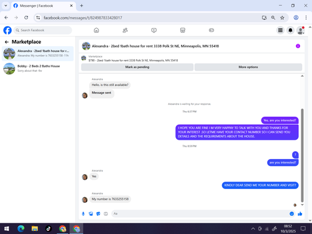Open Chrome profile icon
Image resolution: width=312 pixels, height=234 pixels.
pyautogui.click(x=296, y=17)
